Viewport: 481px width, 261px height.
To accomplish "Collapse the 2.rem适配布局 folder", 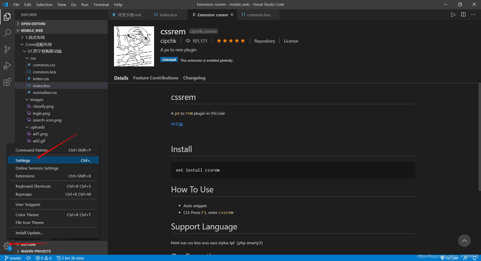I will tap(61, 44).
